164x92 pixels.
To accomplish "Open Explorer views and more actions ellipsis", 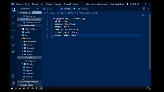I will (x=38, y=9).
